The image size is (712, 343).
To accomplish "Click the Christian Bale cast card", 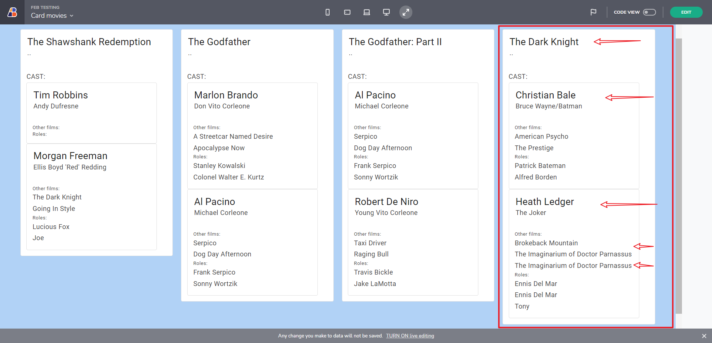I will click(574, 136).
